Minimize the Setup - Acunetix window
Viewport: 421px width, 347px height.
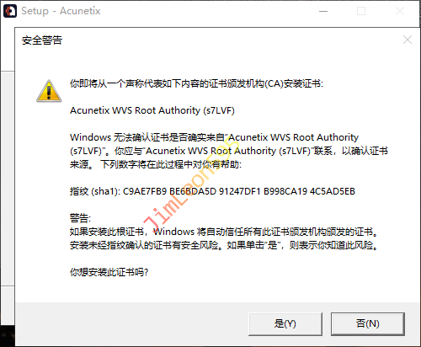323,11
